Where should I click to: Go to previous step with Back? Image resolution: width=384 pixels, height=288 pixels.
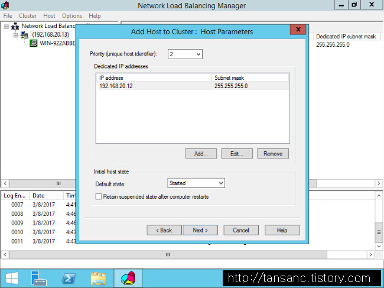(164, 230)
